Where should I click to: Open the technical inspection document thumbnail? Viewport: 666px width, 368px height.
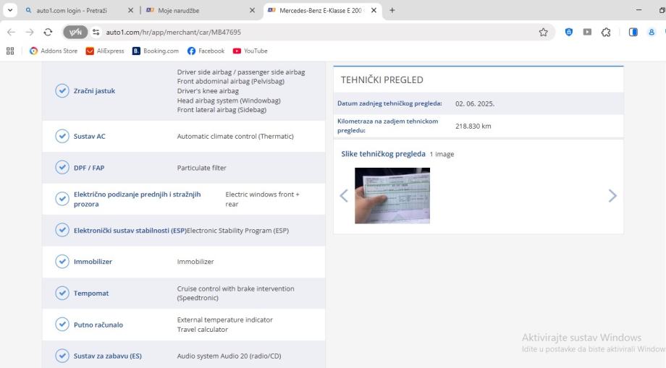point(392,195)
